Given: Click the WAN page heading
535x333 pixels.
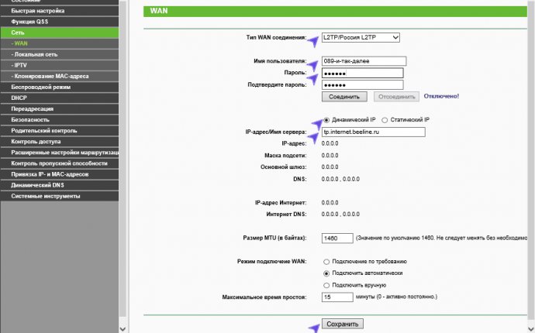Looking at the screenshot, I should 159,11.
